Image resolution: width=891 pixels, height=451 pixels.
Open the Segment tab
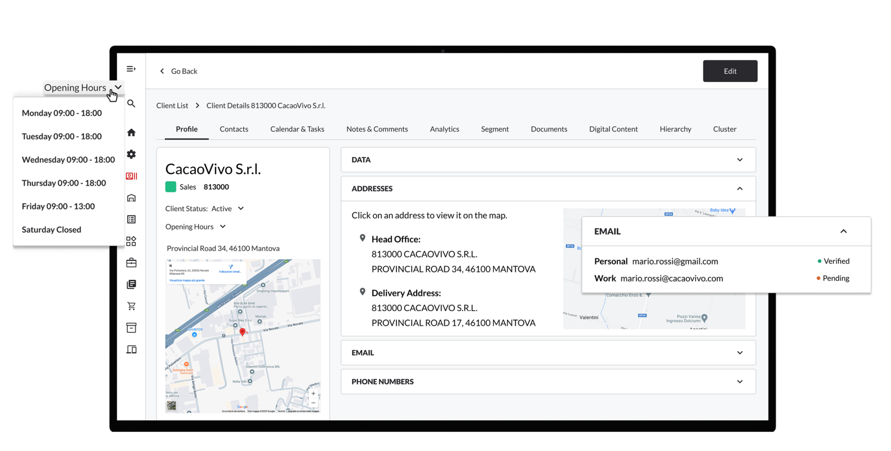click(x=495, y=129)
